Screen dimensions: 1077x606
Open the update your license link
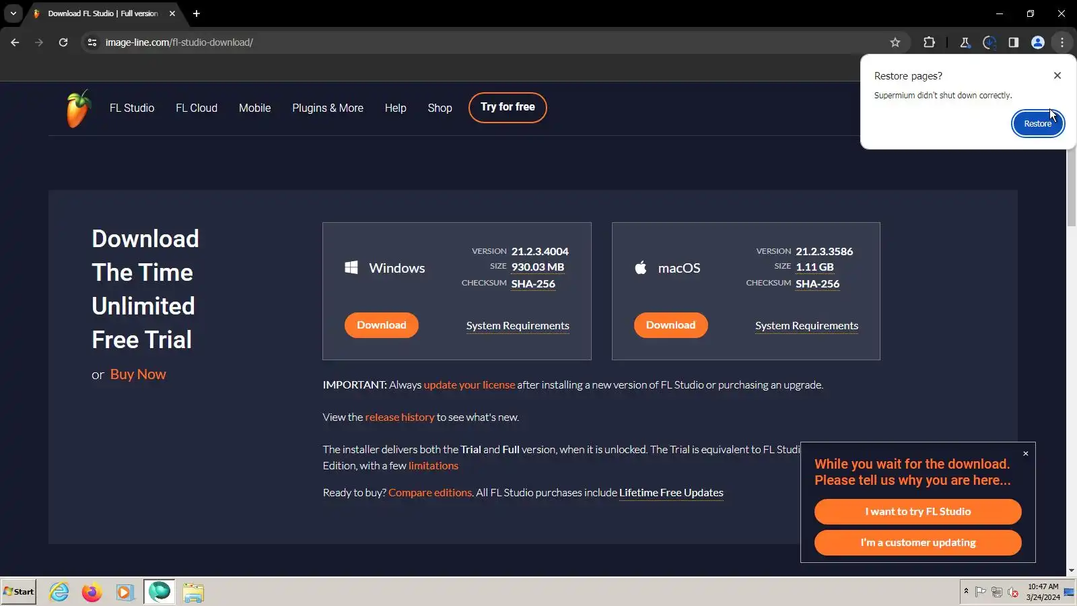469,385
